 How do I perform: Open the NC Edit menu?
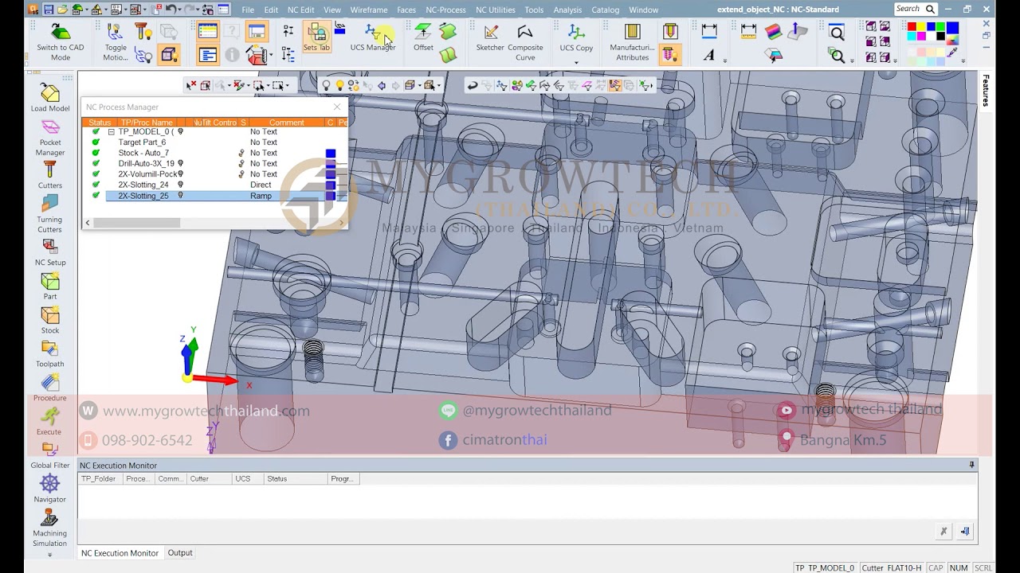tap(300, 10)
